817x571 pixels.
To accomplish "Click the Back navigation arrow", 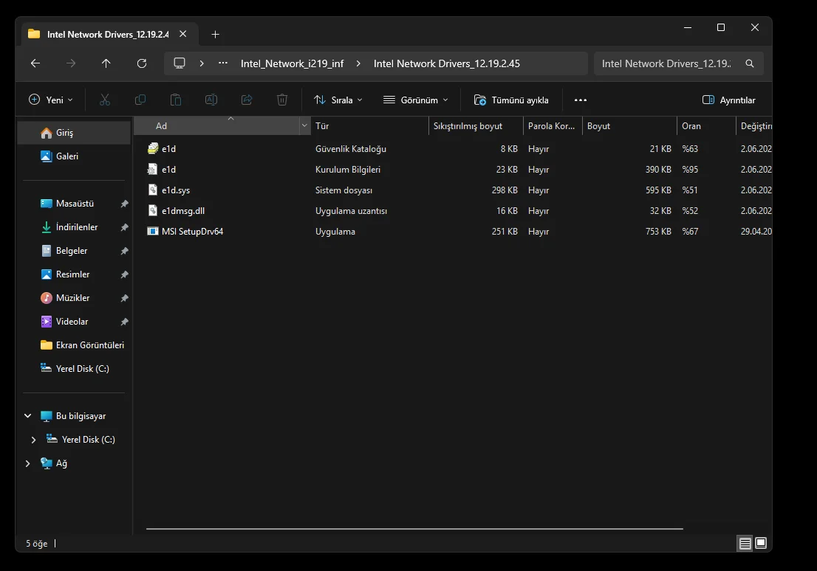I will [x=35, y=63].
